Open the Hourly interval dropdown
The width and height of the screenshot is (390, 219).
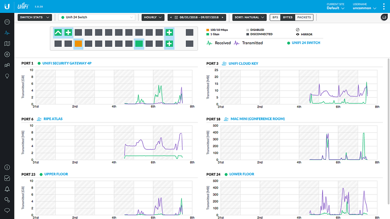153,17
